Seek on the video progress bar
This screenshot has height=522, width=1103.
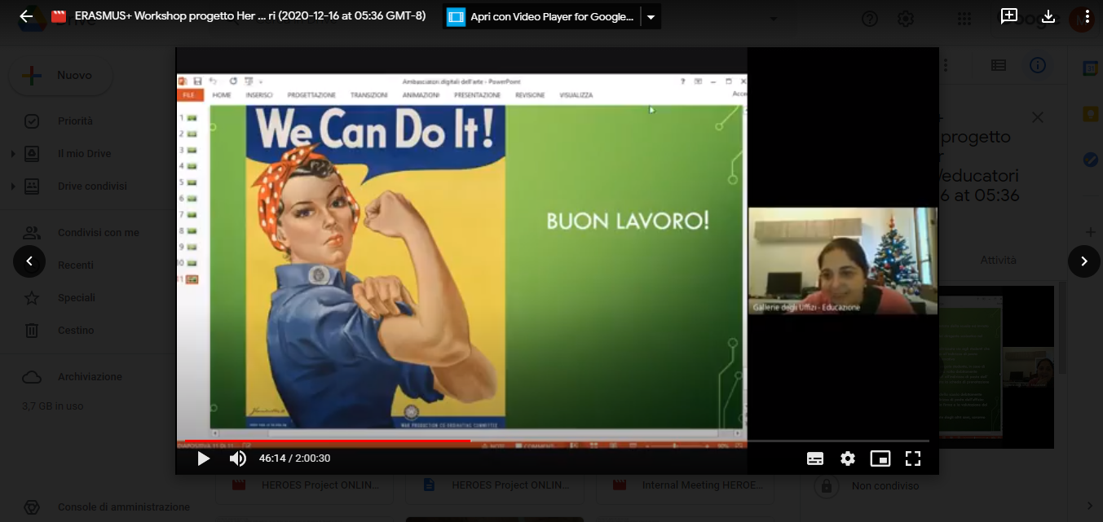coord(571,441)
